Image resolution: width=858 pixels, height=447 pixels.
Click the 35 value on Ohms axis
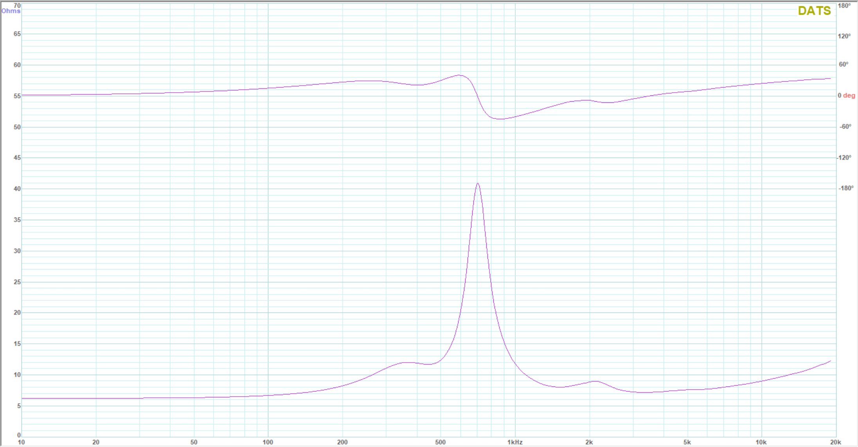tap(17, 220)
